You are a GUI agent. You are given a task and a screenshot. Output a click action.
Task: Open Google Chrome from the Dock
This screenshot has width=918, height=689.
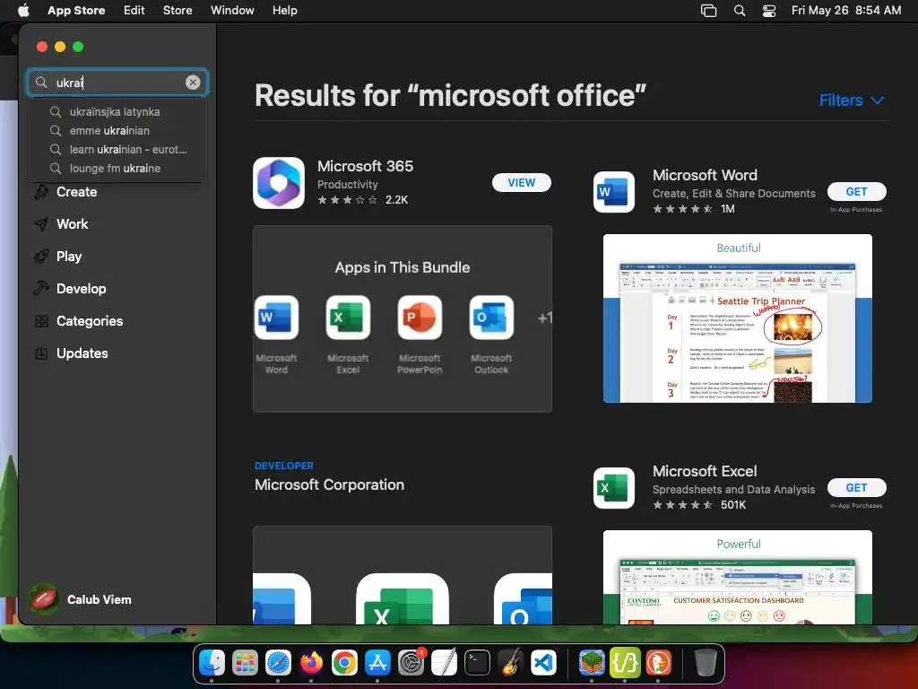coord(344,663)
